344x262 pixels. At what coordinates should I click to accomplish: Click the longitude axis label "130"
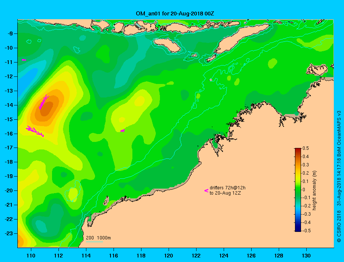tap(306, 256)
